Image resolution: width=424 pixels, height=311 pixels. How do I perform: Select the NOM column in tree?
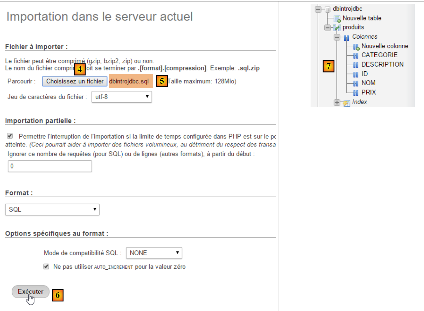pyautogui.click(x=368, y=83)
